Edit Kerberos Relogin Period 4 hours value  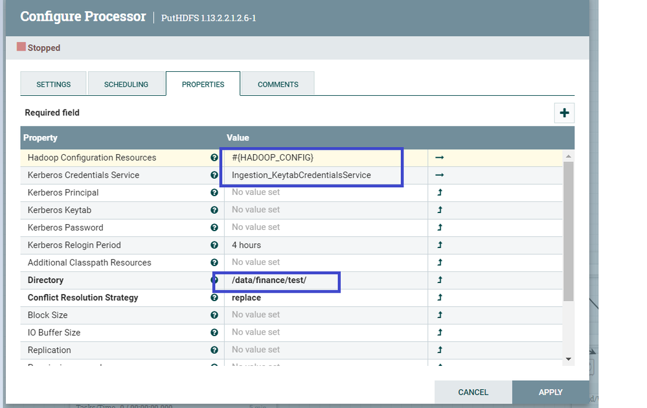tap(247, 245)
